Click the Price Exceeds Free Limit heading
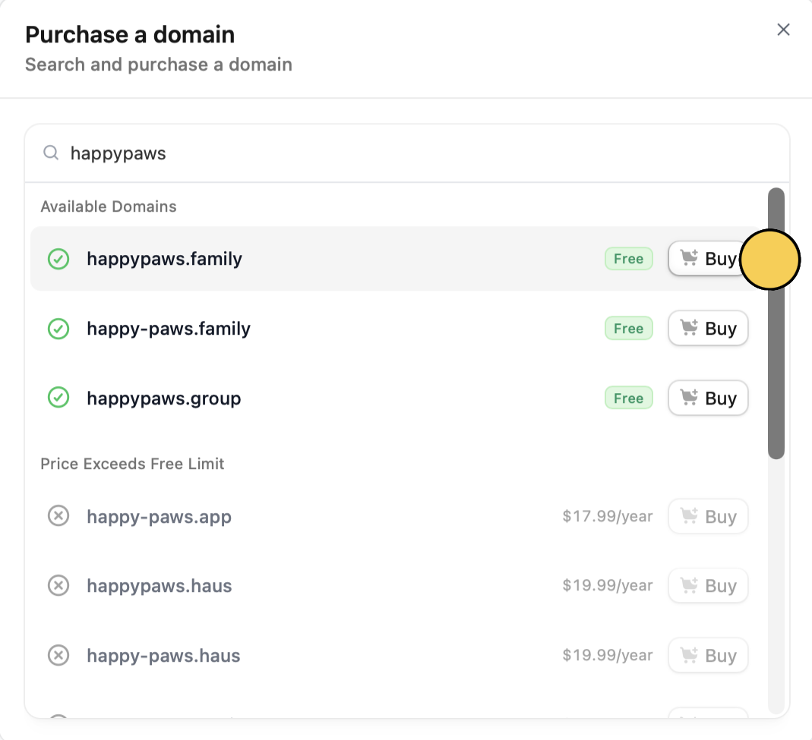 132,464
